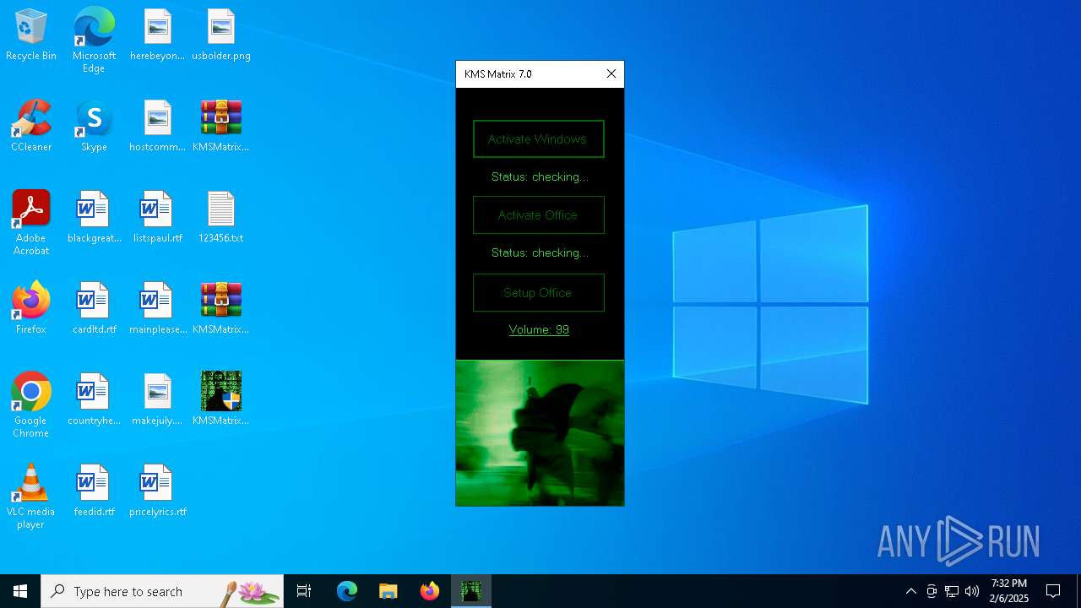Viewport: 1081px width, 608px height.
Task: Open the notification center icon
Action: [1053, 591]
